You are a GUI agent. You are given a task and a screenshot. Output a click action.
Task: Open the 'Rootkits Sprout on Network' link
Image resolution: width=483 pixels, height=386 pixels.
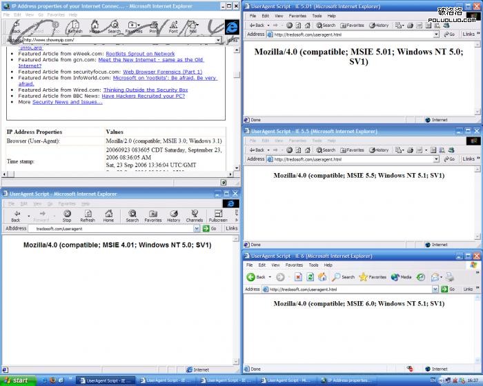pos(140,54)
